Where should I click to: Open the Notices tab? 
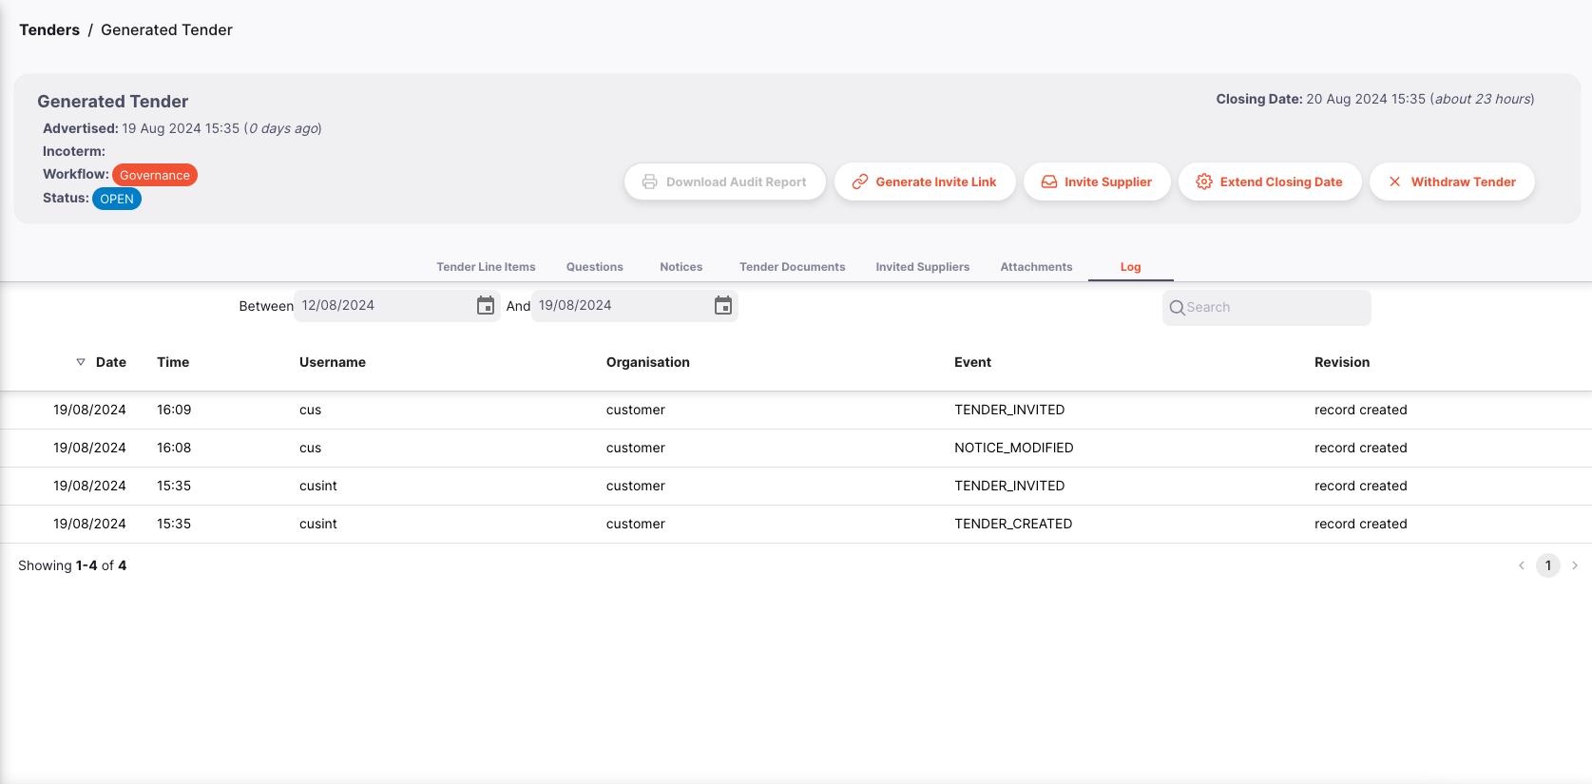[x=681, y=267]
